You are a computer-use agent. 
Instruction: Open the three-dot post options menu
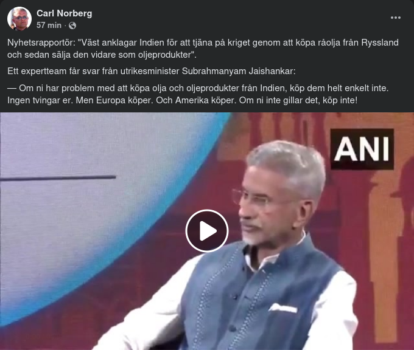coord(396,18)
